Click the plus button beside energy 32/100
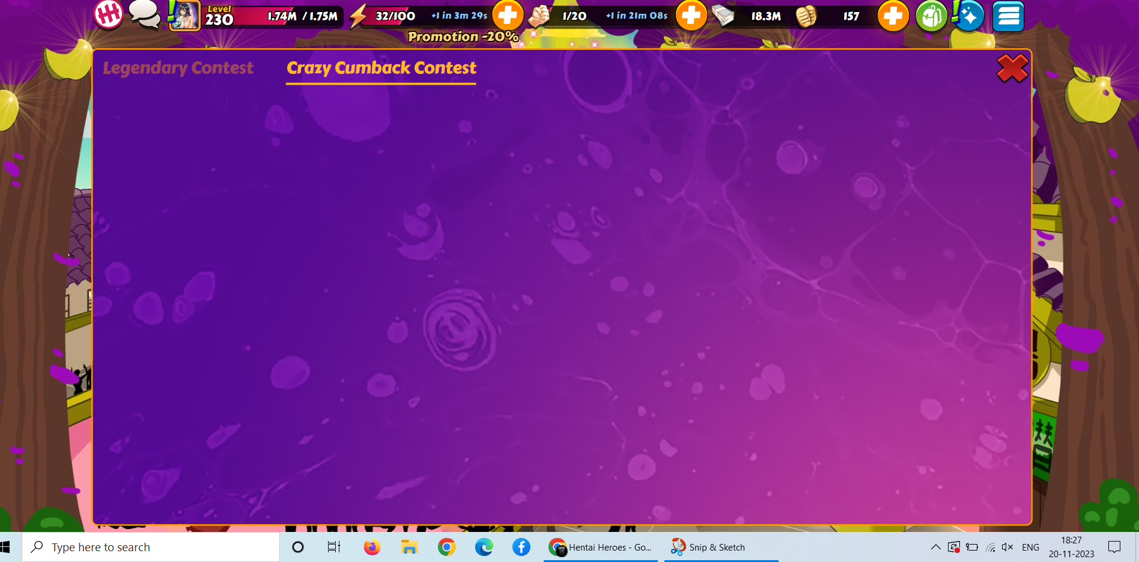1139x562 pixels. (x=508, y=15)
